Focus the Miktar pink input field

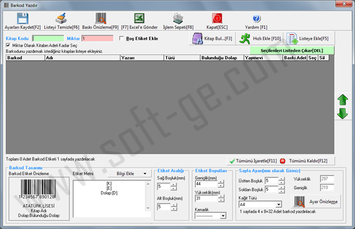pyautogui.click(x=98, y=38)
